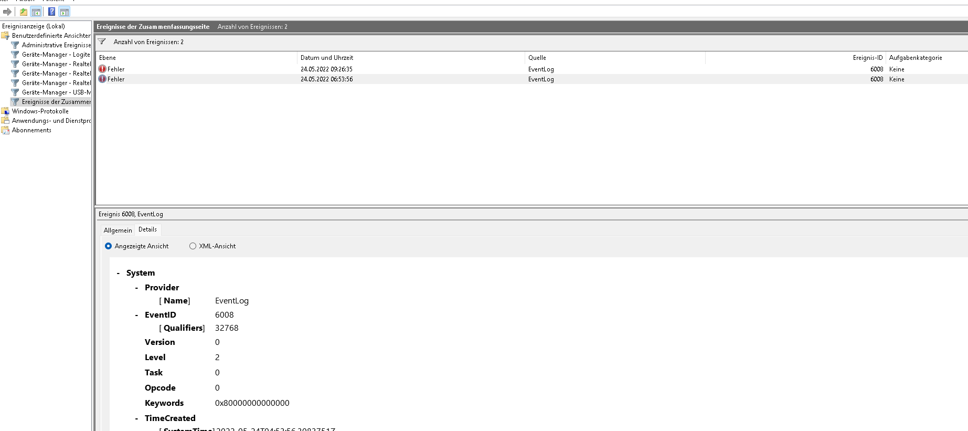
Task: Click the Abonnements icon in the tree
Action: tap(5, 130)
